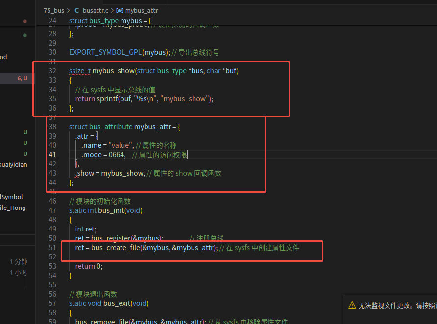
Task: Click bus_init function name on line 47
Action: 111,210
